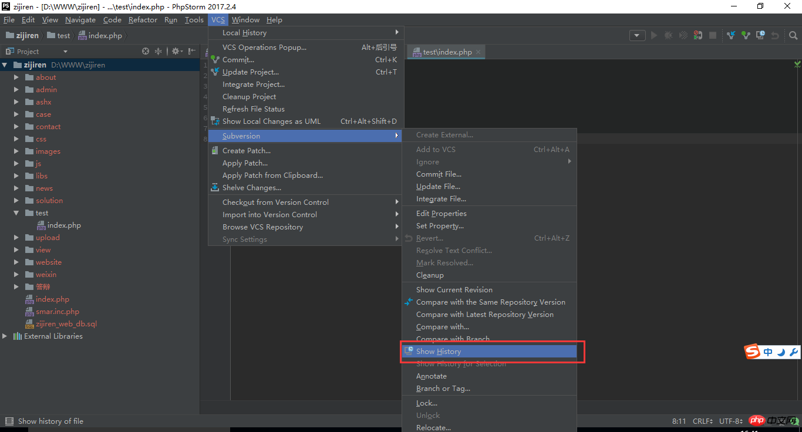802x432 pixels.
Task: Click Scroll from Source target icon
Action: 146,52
